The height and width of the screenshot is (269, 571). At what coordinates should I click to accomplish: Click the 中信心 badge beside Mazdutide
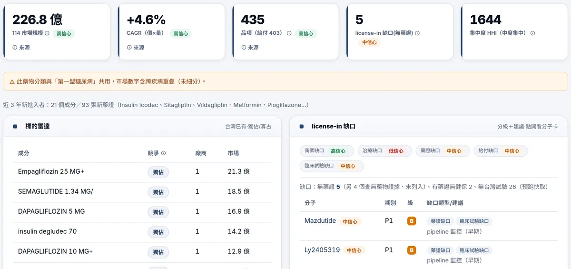[350, 221]
